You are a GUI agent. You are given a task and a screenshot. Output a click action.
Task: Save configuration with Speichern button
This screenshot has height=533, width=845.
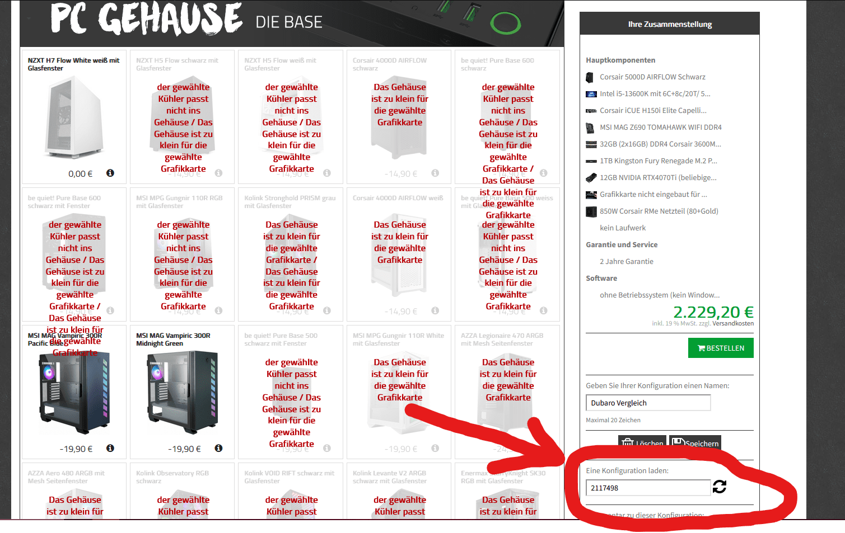click(x=695, y=442)
